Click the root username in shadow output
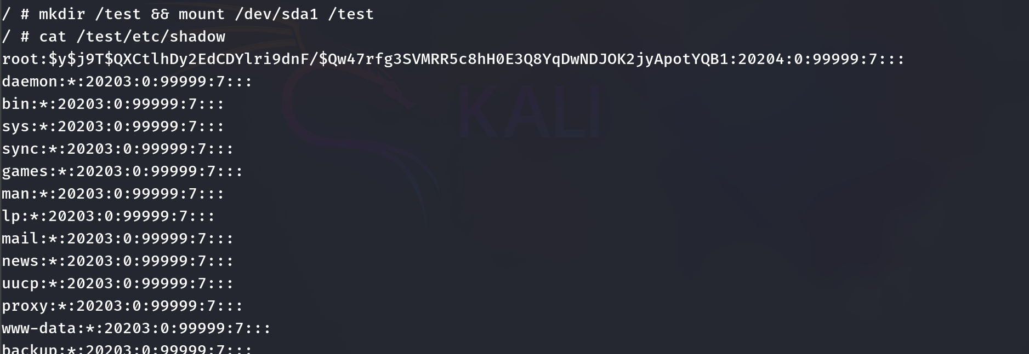1029x354 pixels. [20, 59]
